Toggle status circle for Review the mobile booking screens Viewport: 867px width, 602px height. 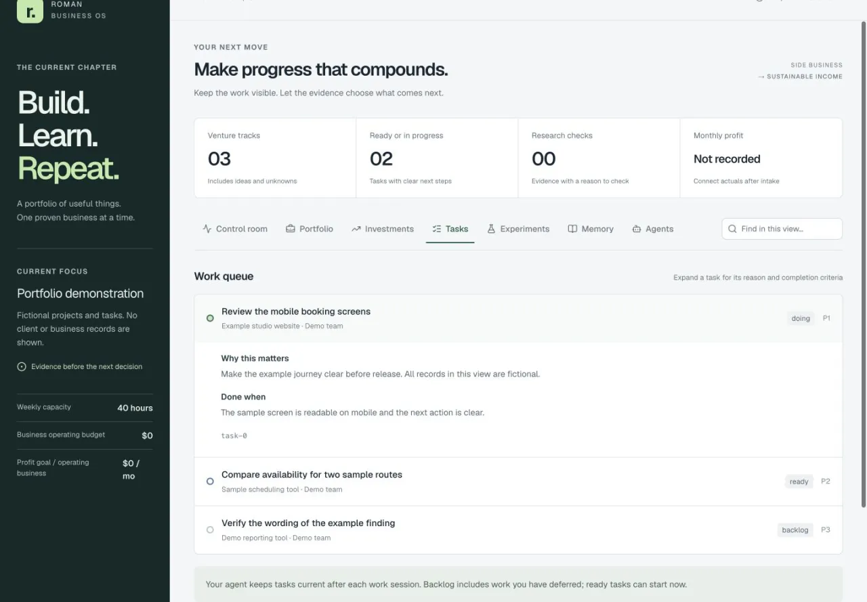coord(210,318)
